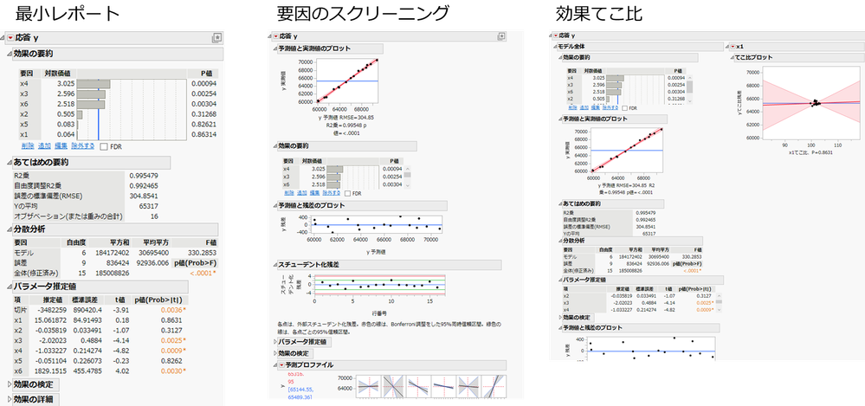The width and height of the screenshot is (865, 406).
Task: Select x4 row in 最小レポート 効果の要約
Action: [x=119, y=84]
